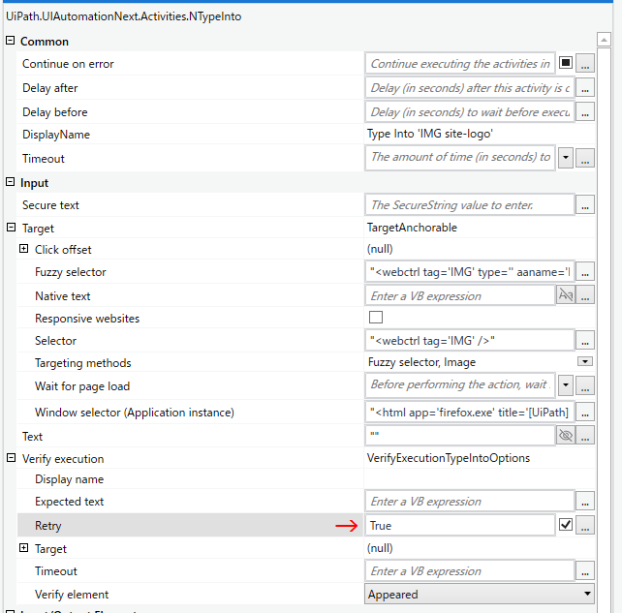Image resolution: width=622 pixels, height=613 pixels.
Task: Uncheck the Retry checkbox
Action: (566, 525)
